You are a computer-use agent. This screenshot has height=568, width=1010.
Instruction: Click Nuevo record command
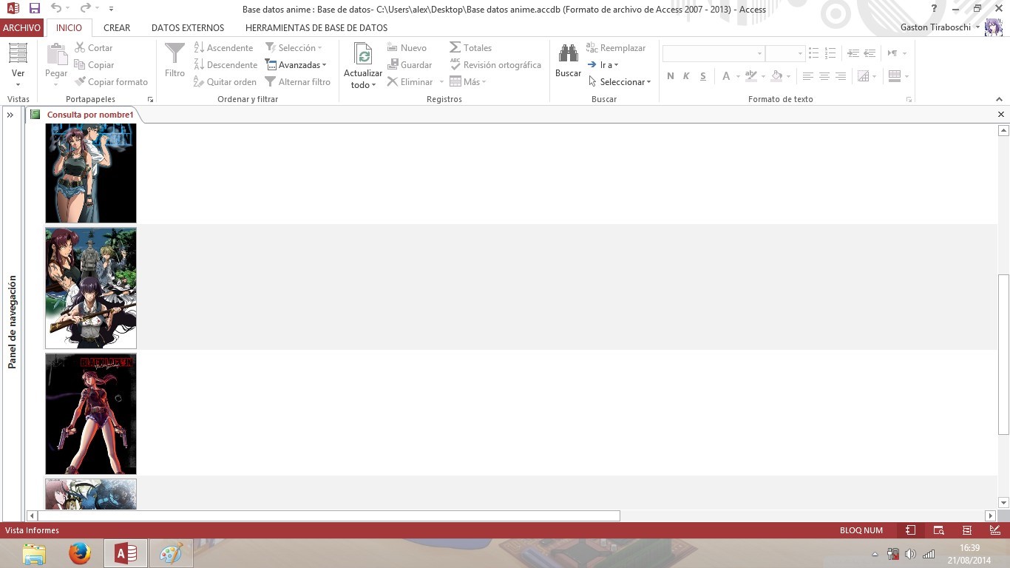(407, 47)
